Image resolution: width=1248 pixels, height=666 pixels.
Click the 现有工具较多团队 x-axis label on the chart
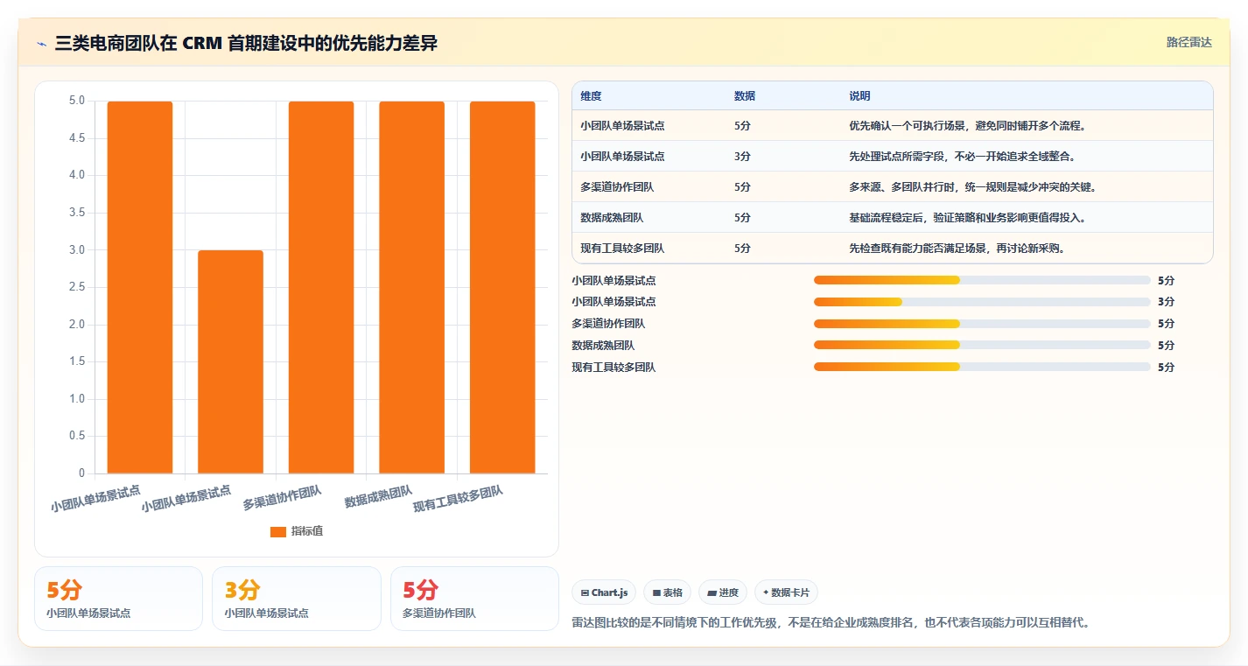tap(458, 499)
